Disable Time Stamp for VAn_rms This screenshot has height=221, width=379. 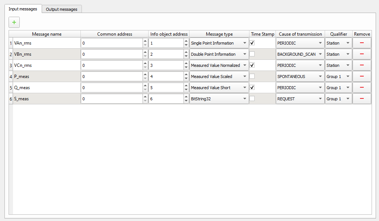tap(252, 43)
